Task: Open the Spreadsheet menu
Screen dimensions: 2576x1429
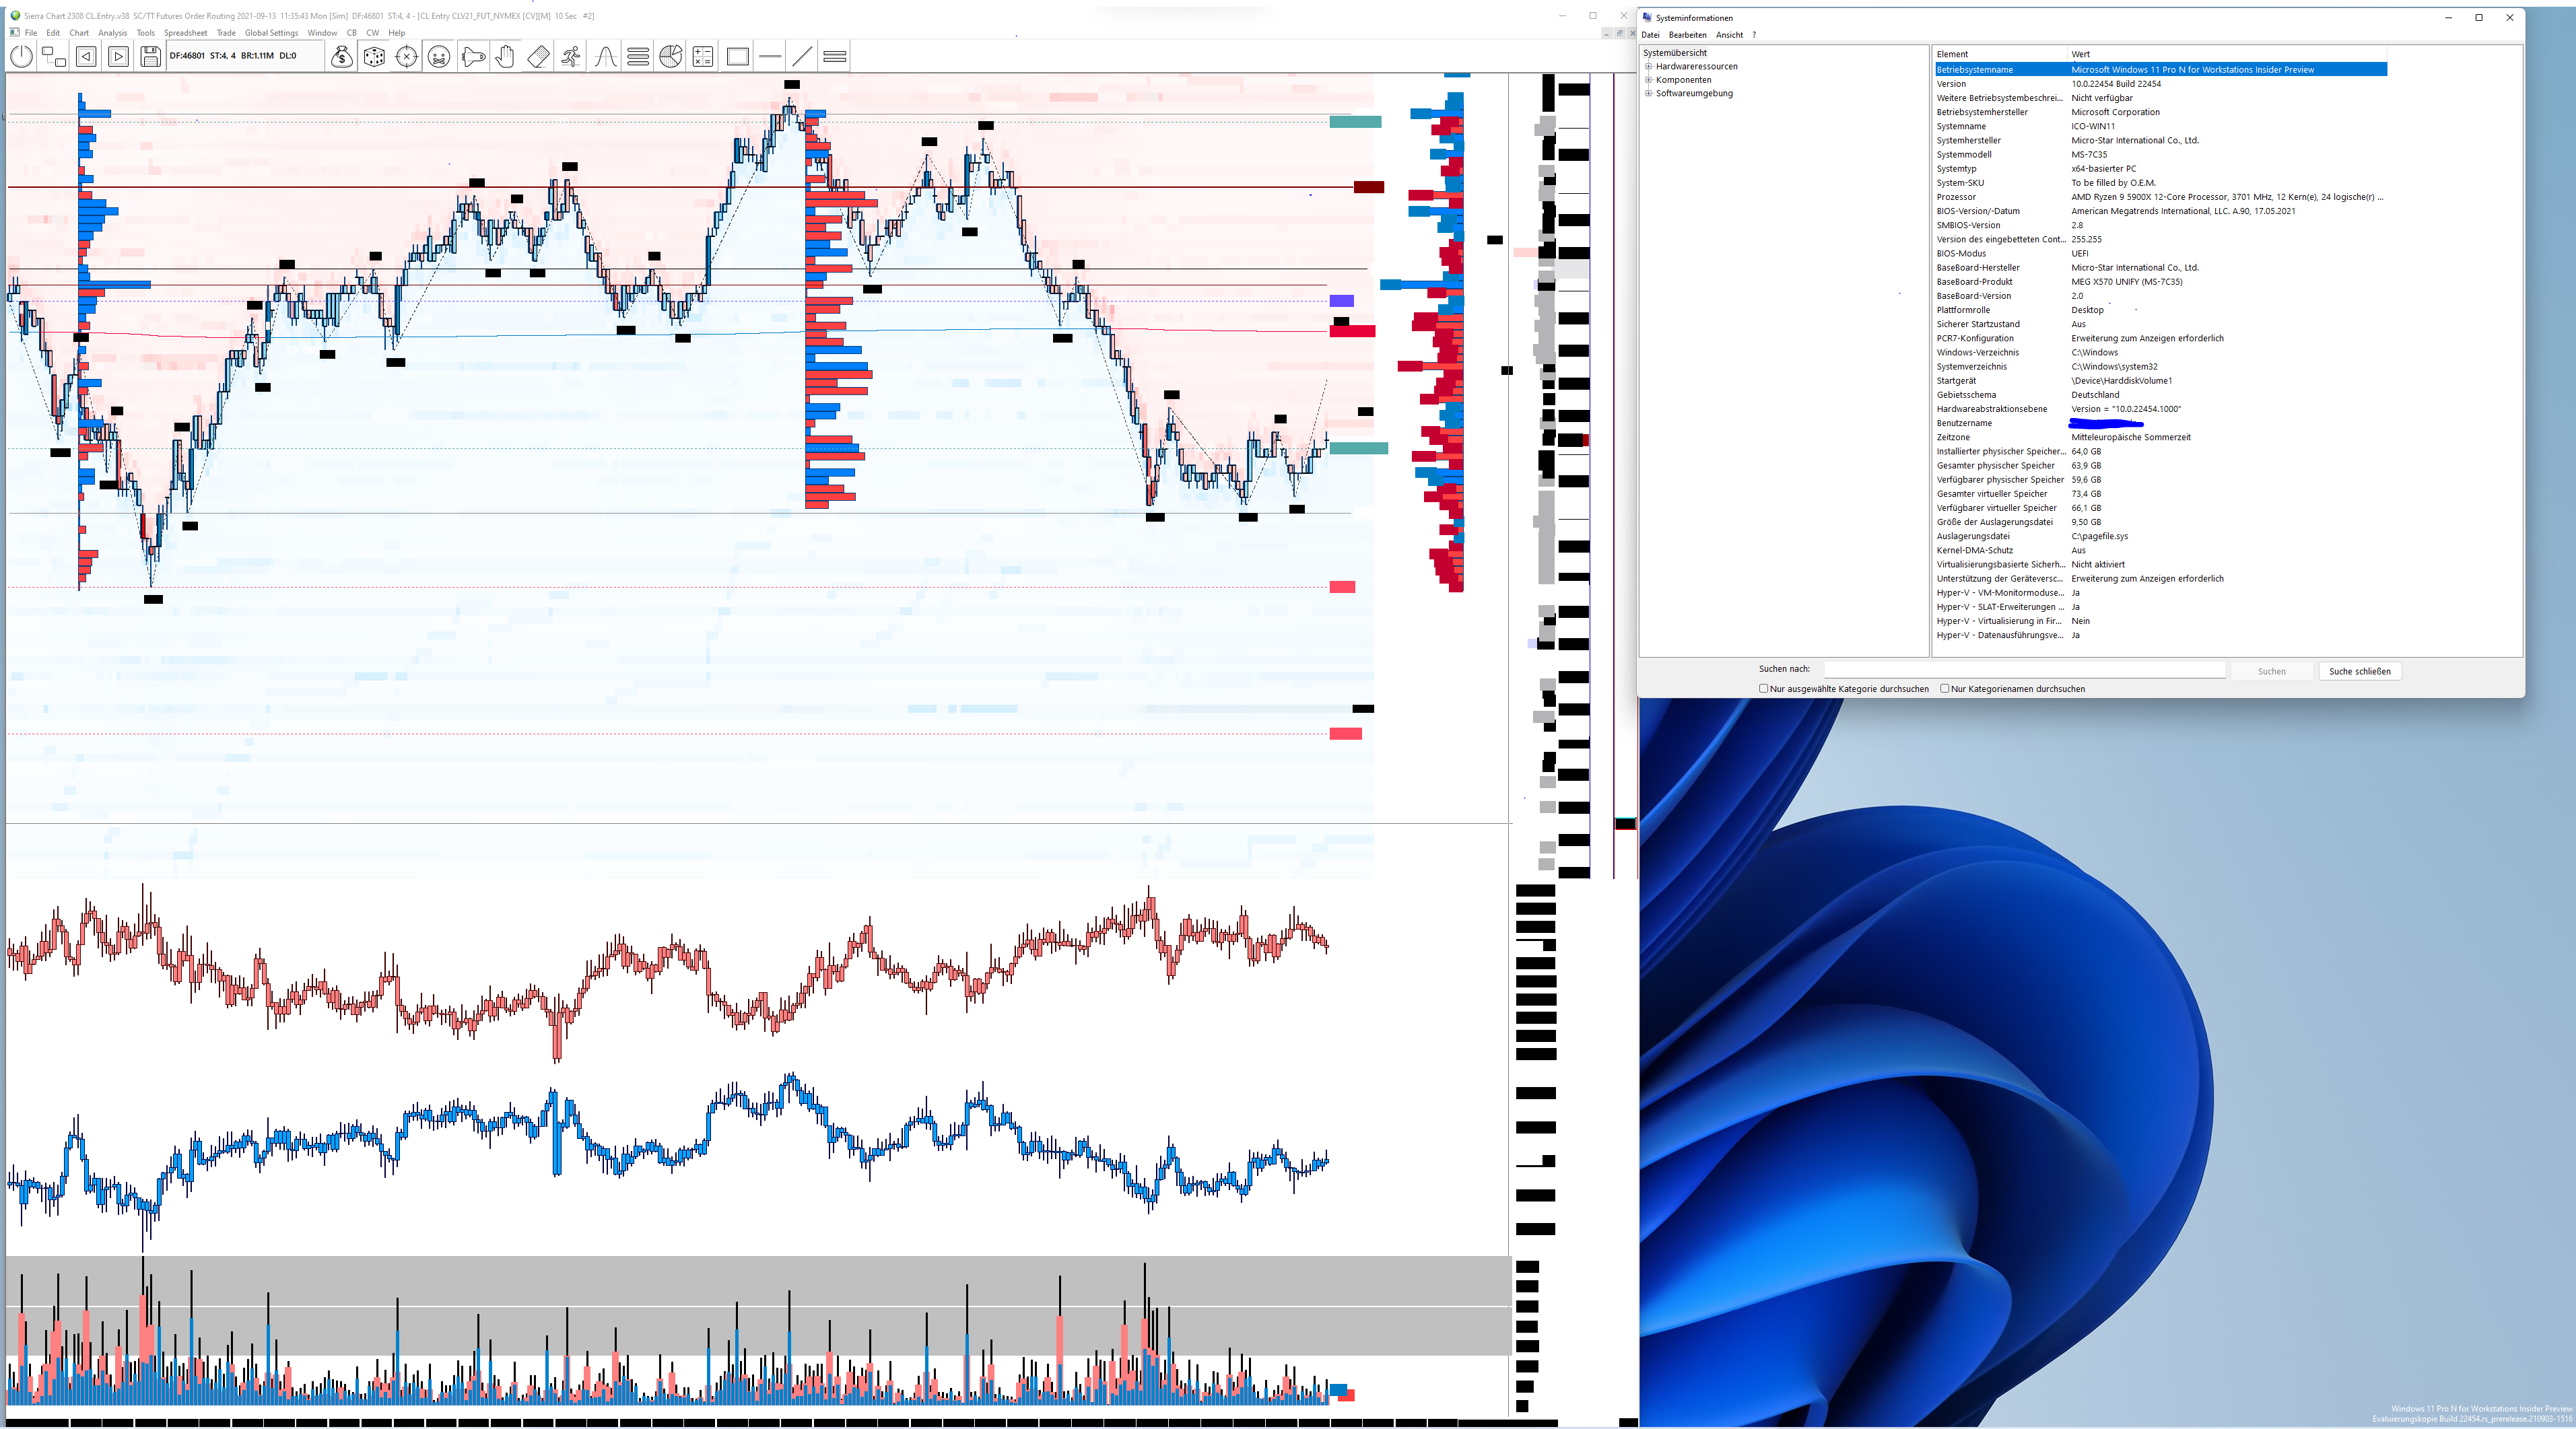Action: pyautogui.click(x=185, y=33)
